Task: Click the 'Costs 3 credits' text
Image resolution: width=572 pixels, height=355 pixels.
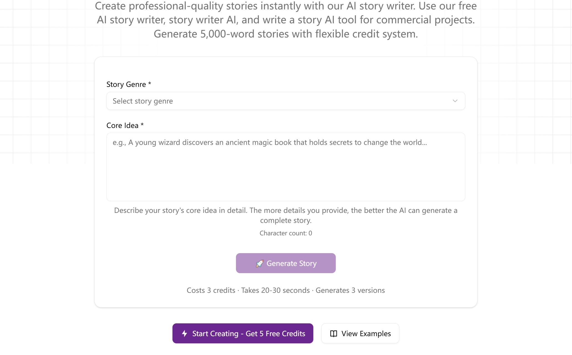Action: click(211, 290)
